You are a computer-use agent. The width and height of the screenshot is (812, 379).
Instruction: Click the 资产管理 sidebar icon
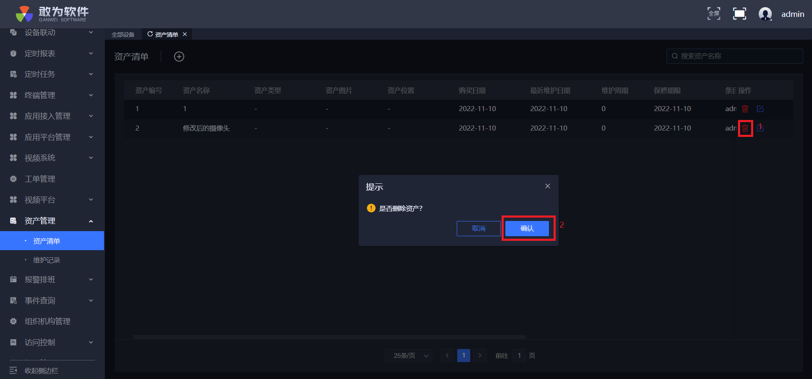coord(13,221)
